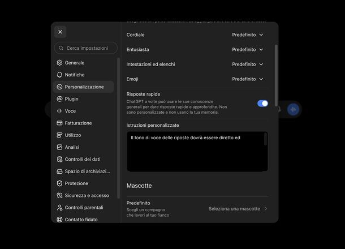This screenshot has width=345, height=249.
Task: Click the Notifiche bell icon
Action: (59, 75)
